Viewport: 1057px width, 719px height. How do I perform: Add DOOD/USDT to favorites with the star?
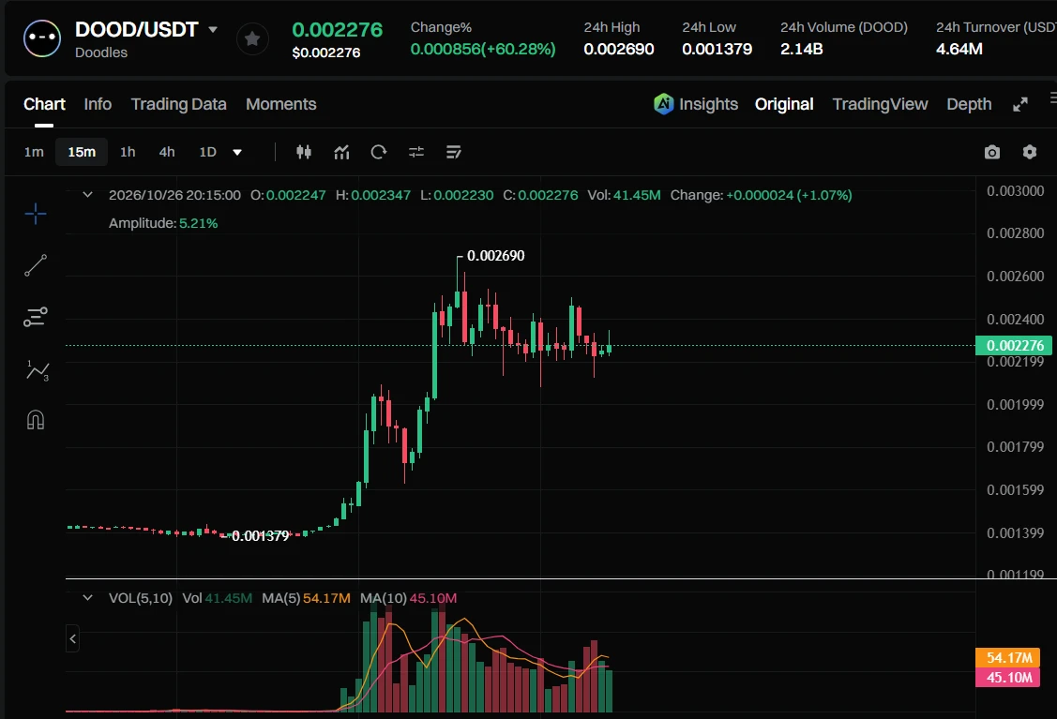pyautogui.click(x=252, y=39)
